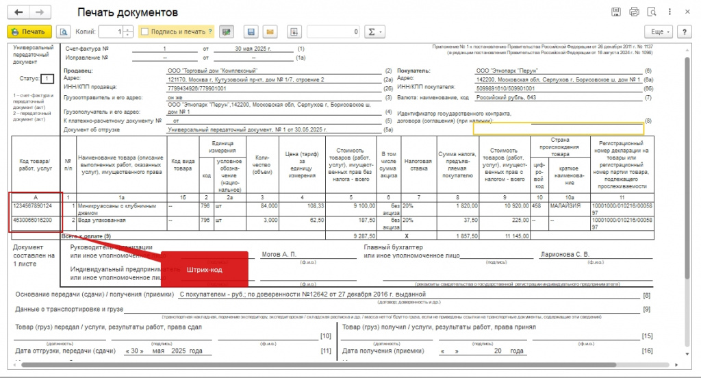701x378 pixels.
Task: Go back with the left arrow button
Action: point(18,12)
